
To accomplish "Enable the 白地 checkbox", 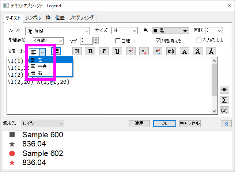I will point(118,41).
